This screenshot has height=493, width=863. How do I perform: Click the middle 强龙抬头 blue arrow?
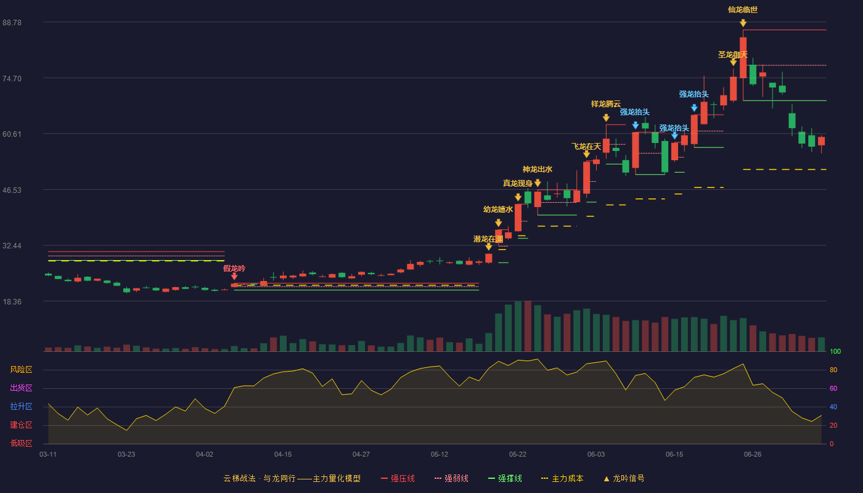[675, 136]
